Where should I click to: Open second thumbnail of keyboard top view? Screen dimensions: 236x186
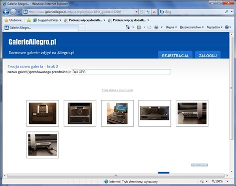tap(80, 113)
